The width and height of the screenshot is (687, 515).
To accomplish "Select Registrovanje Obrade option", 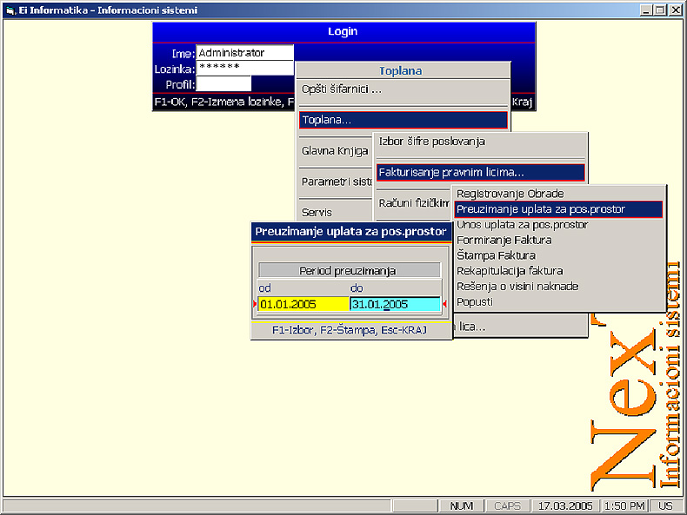I will coord(510,194).
